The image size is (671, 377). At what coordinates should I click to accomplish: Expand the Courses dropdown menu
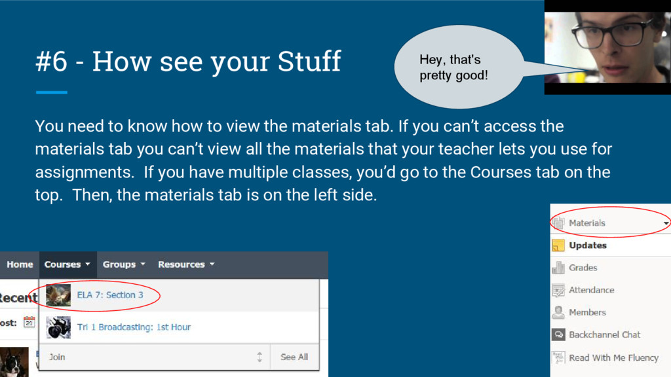pyautogui.click(x=67, y=264)
